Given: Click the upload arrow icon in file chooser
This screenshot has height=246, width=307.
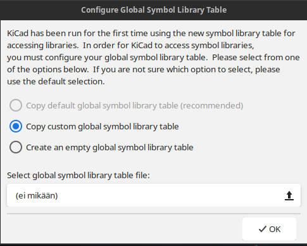Looking at the screenshot, I should [289, 195].
